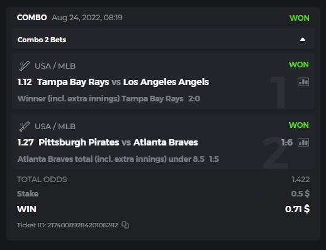Select the second USA / MLB league label
This screenshot has height=250, width=326.
(55, 127)
